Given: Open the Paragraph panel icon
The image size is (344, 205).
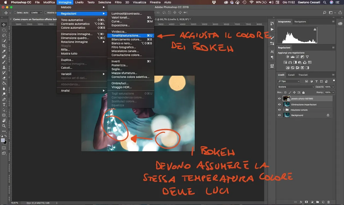Looking at the screenshot, I should coord(272,57).
